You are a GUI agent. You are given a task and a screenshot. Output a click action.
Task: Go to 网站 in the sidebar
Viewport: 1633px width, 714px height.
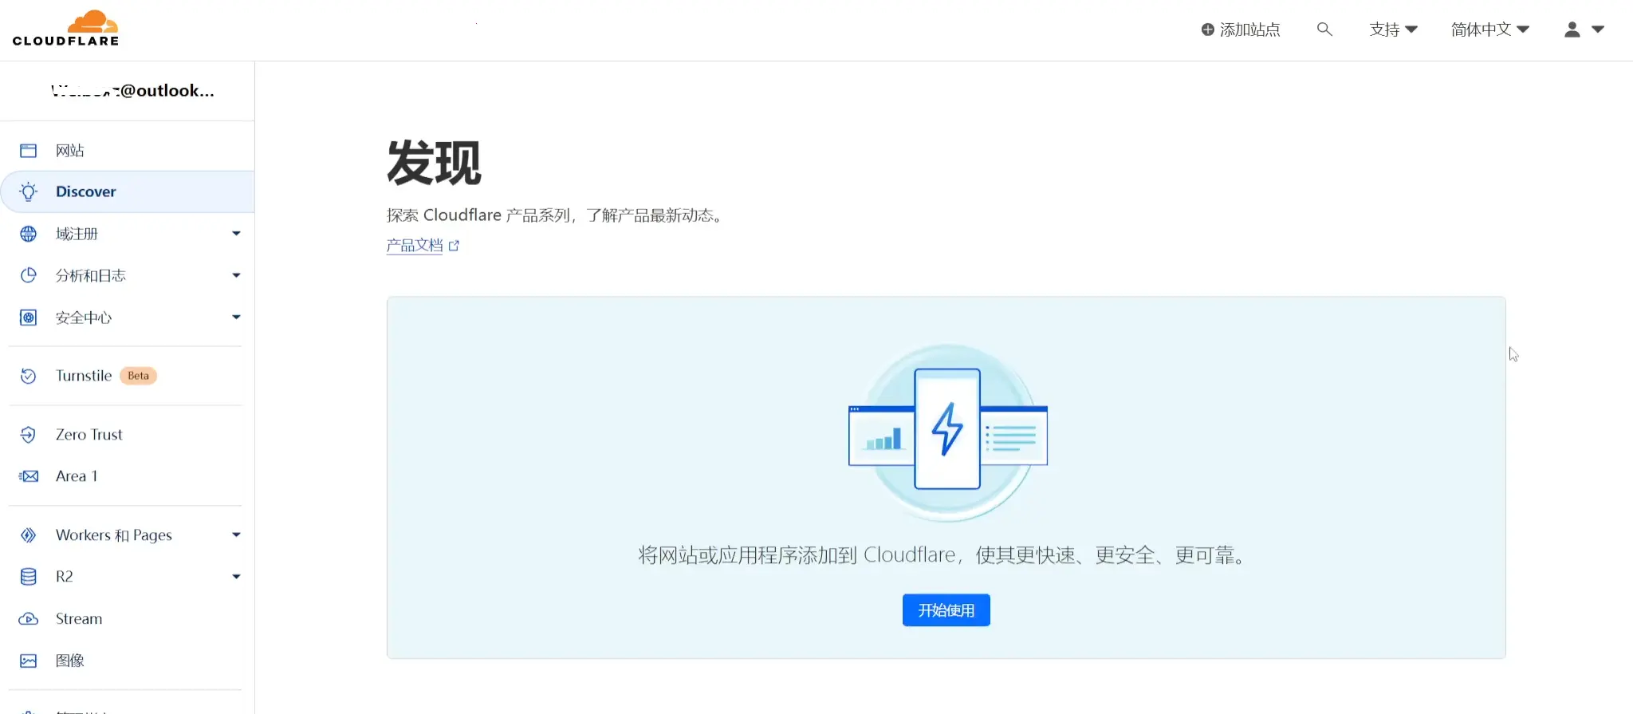(128, 151)
